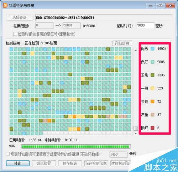This screenshot has width=178, height=172.
Task: Click the starting cylinder field showing 0
Action: tap(44, 26)
